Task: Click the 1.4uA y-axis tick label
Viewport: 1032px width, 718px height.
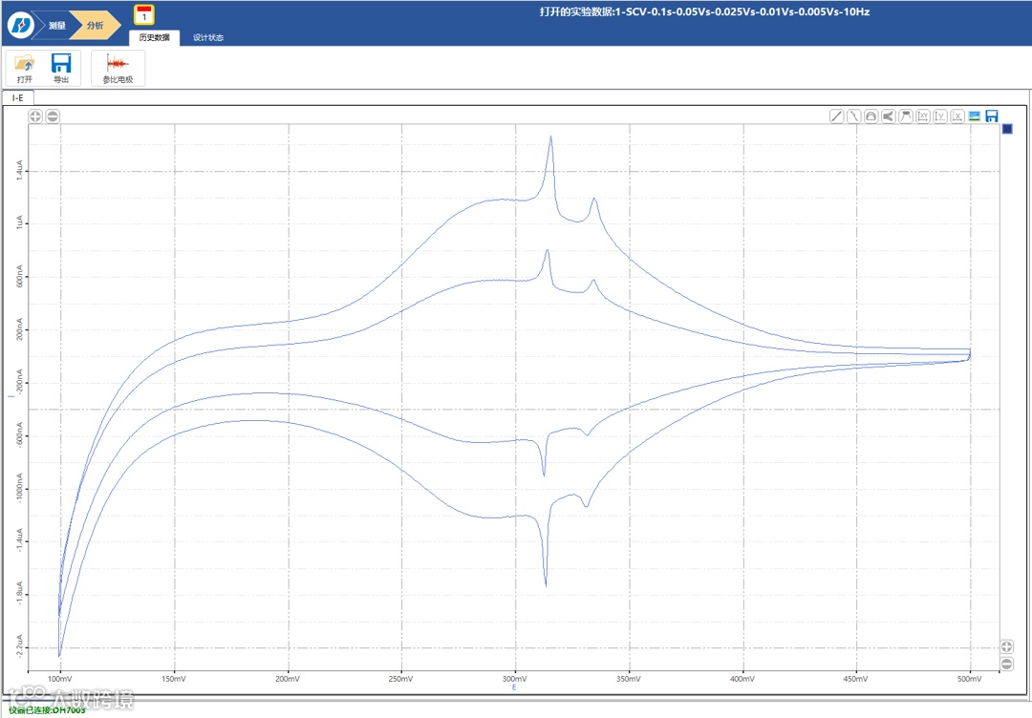Action: coord(19,170)
